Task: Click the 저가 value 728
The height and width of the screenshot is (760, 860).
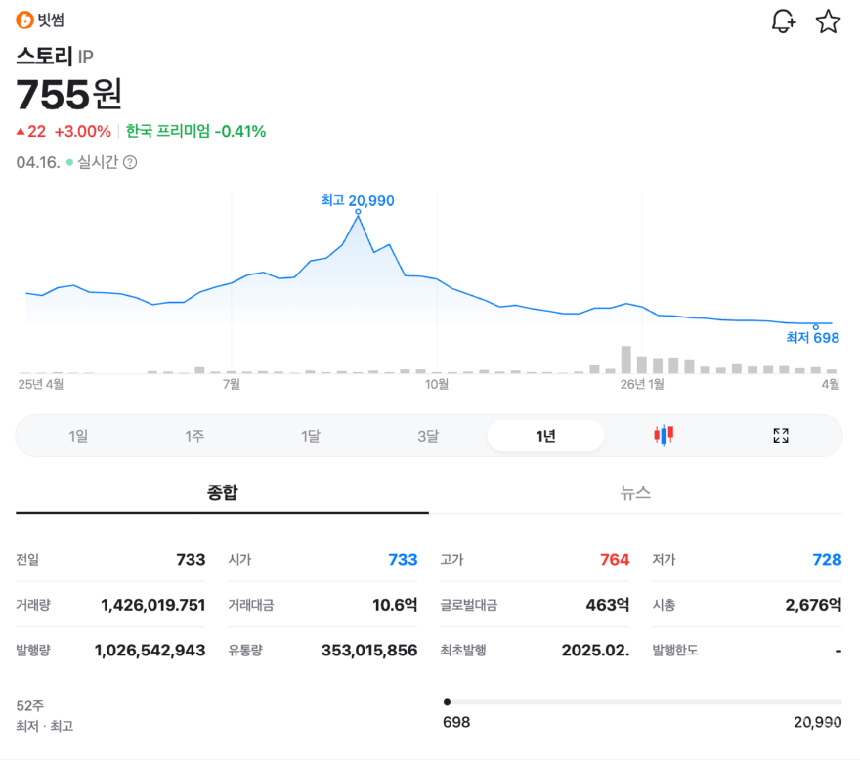Action: 827,560
